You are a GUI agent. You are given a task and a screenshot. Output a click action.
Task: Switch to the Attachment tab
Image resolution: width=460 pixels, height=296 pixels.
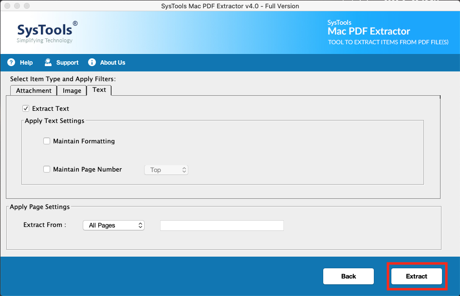click(34, 90)
